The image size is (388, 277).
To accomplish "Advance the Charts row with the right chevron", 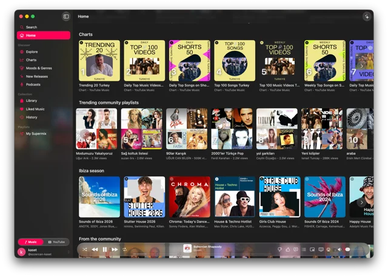I will 361,66.
